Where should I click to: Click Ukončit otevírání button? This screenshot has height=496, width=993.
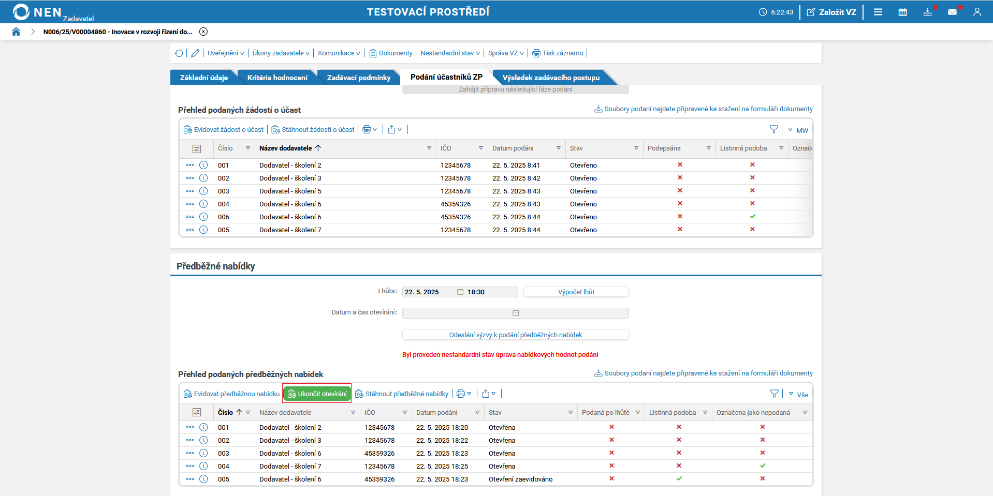(x=317, y=394)
